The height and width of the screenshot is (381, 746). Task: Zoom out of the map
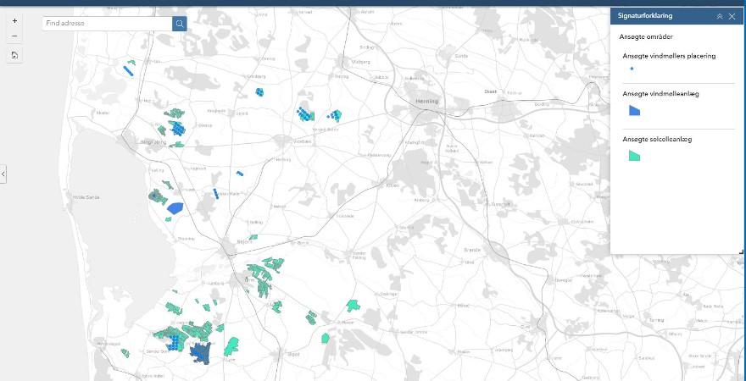[14, 36]
